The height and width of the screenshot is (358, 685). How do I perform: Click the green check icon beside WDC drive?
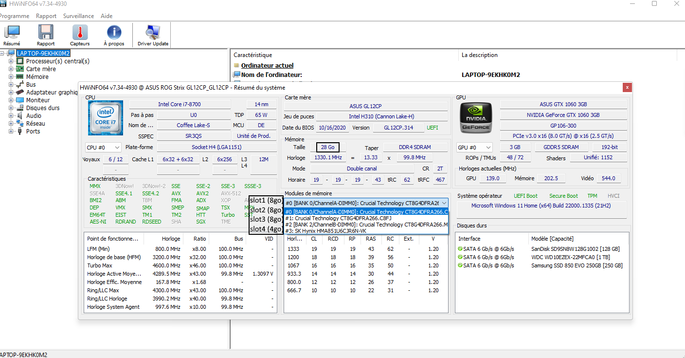460,257
